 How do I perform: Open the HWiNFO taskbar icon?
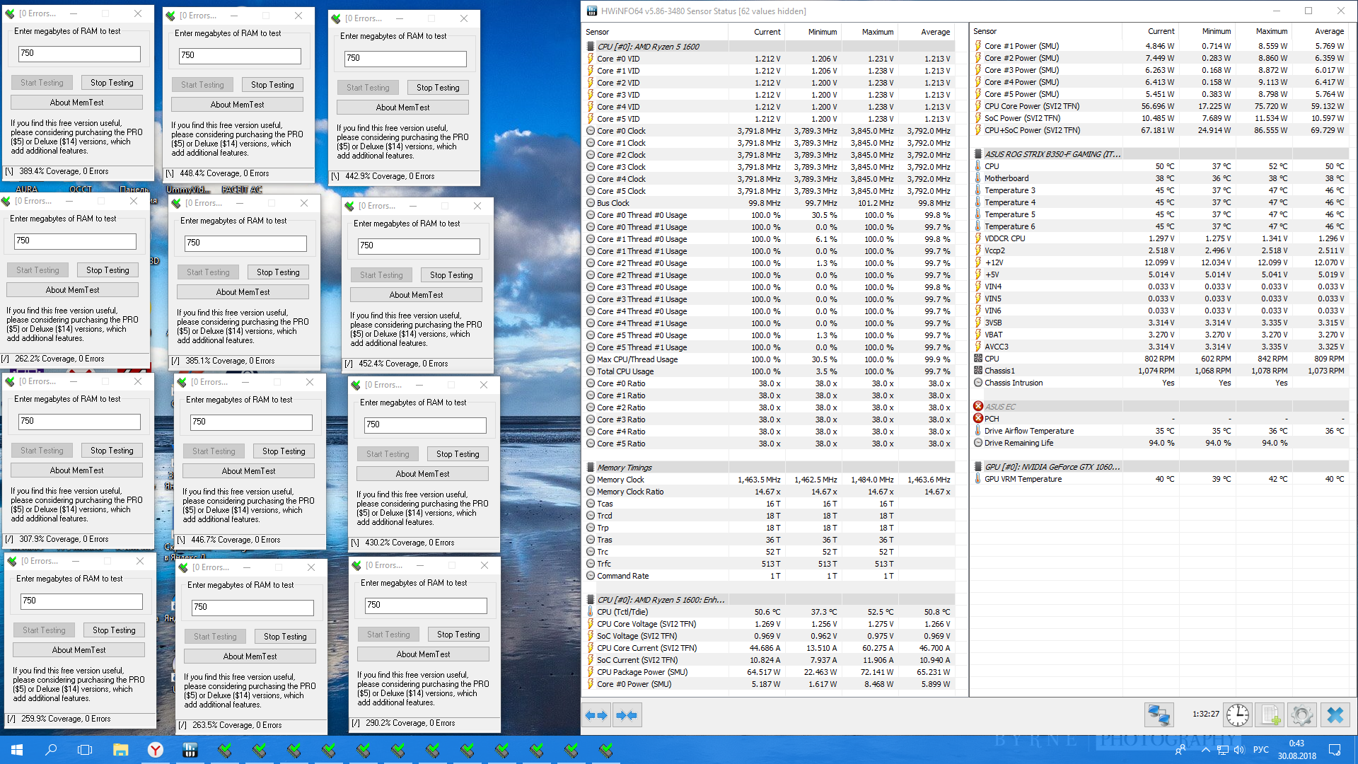190,750
